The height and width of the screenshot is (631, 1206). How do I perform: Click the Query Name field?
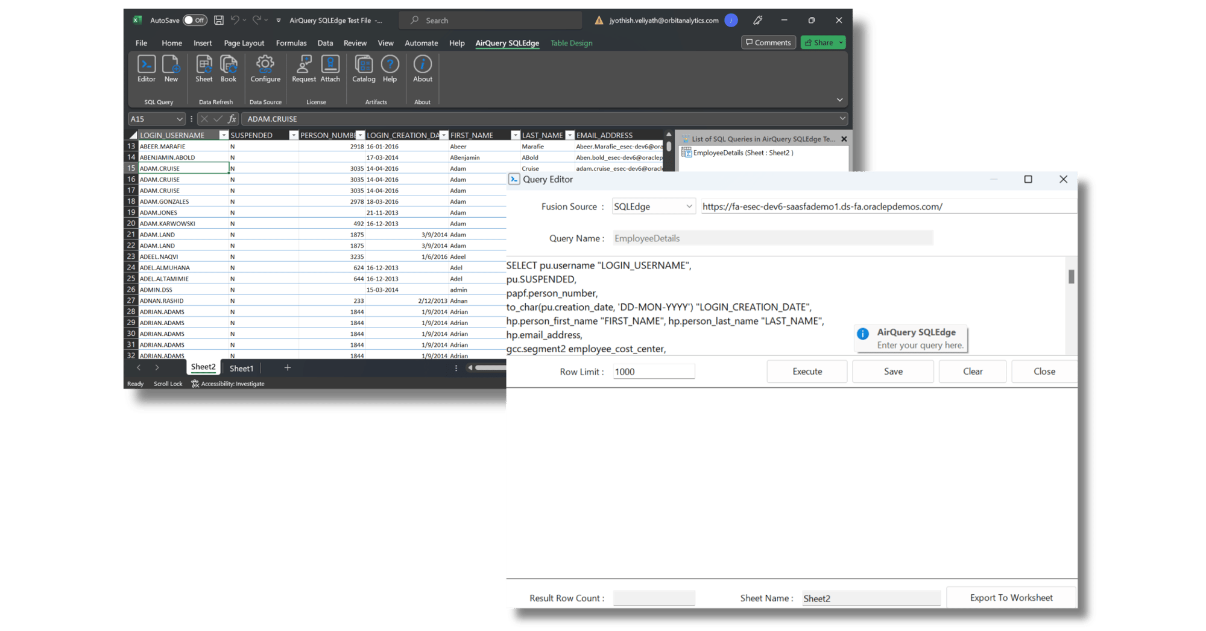(x=772, y=238)
